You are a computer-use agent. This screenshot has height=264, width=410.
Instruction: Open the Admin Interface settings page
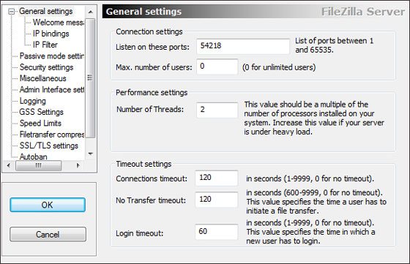click(52, 89)
